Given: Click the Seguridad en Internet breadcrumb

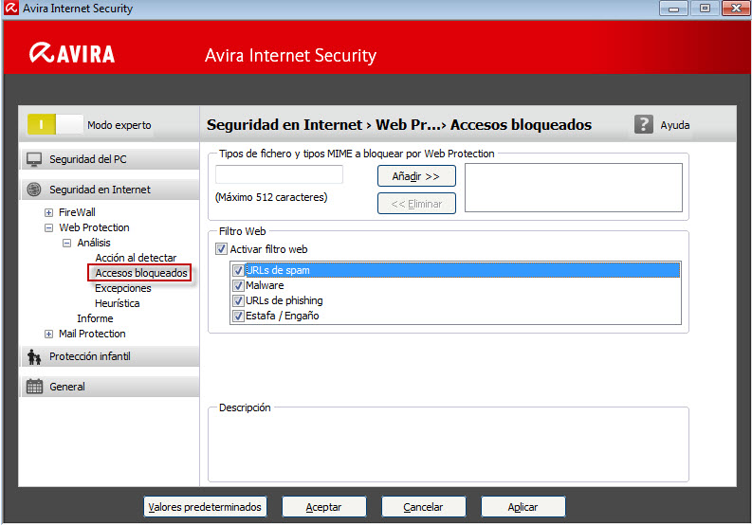Looking at the screenshot, I should click(284, 125).
